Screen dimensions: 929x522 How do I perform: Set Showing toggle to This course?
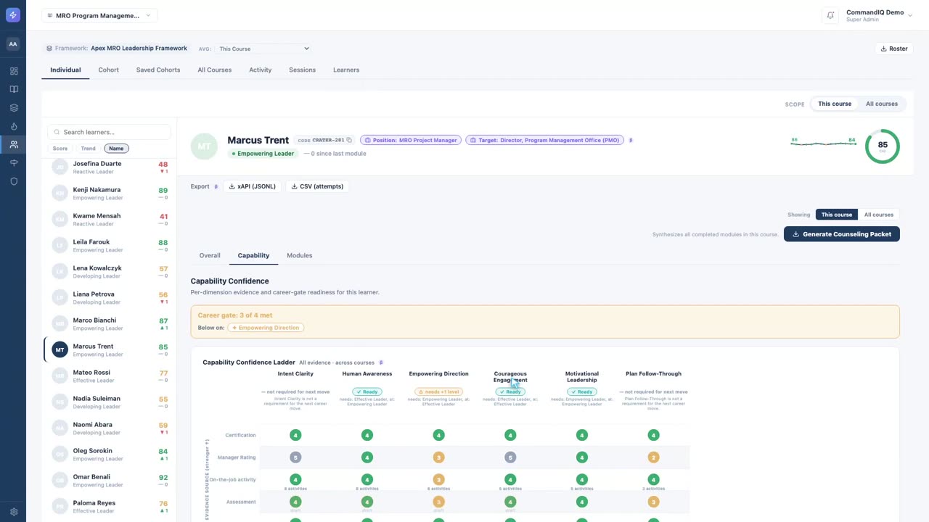tap(837, 215)
